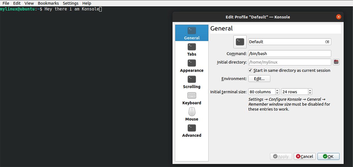The width and height of the screenshot is (353, 167).
Task: Toggle Start in same directory checkbox
Action: tap(250, 70)
